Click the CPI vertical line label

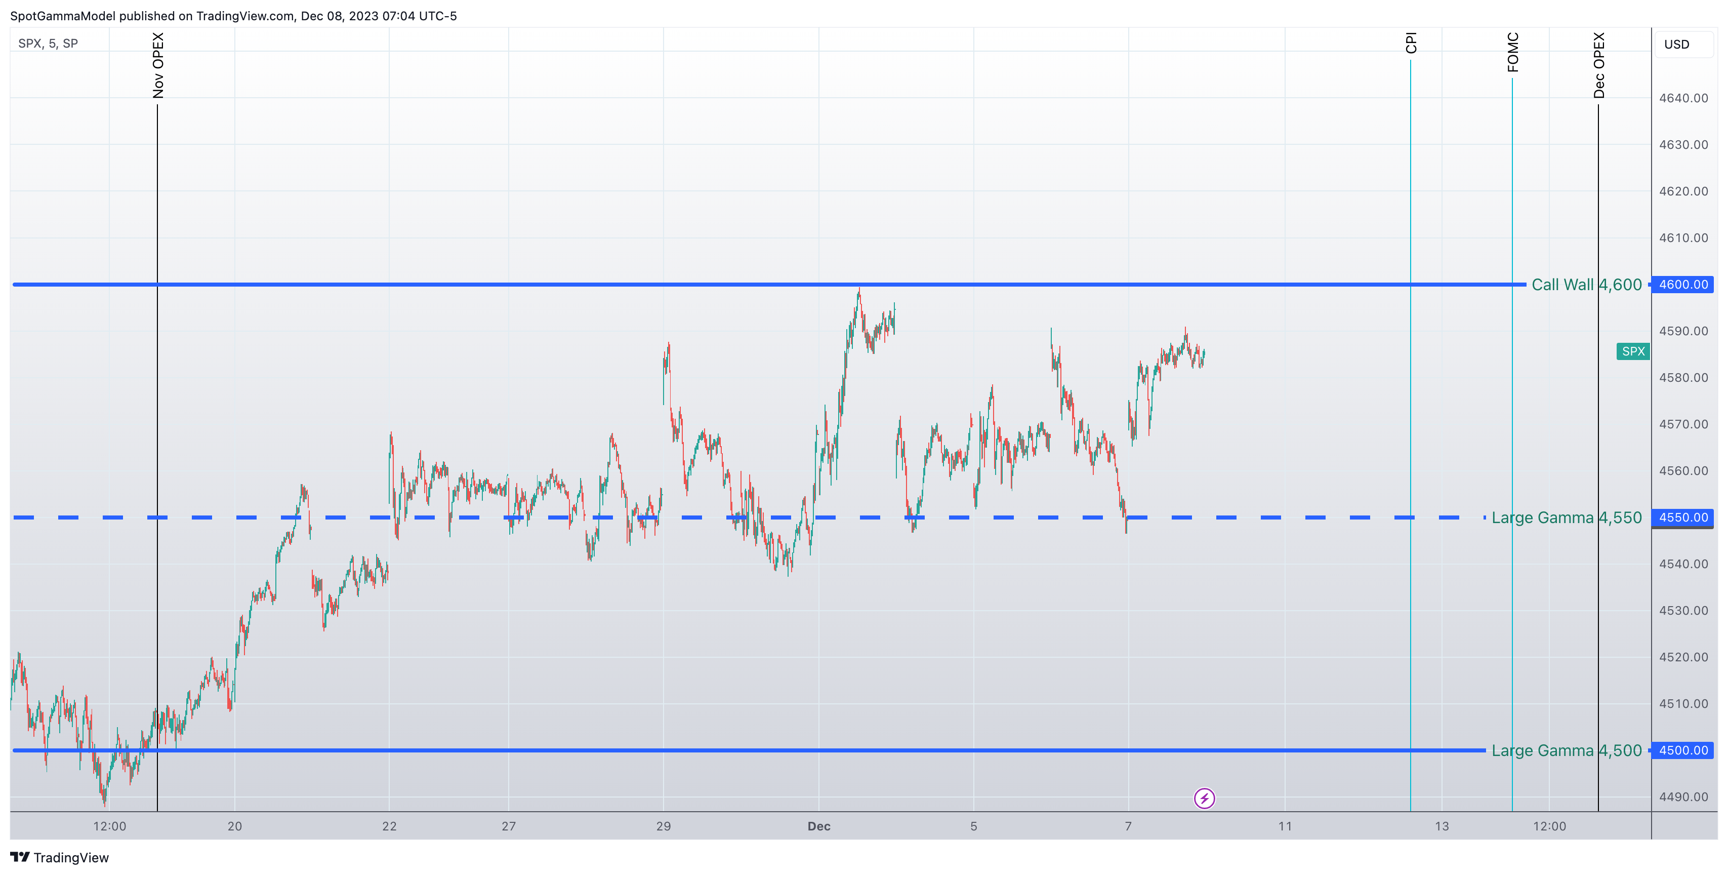tap(1411, 43)
